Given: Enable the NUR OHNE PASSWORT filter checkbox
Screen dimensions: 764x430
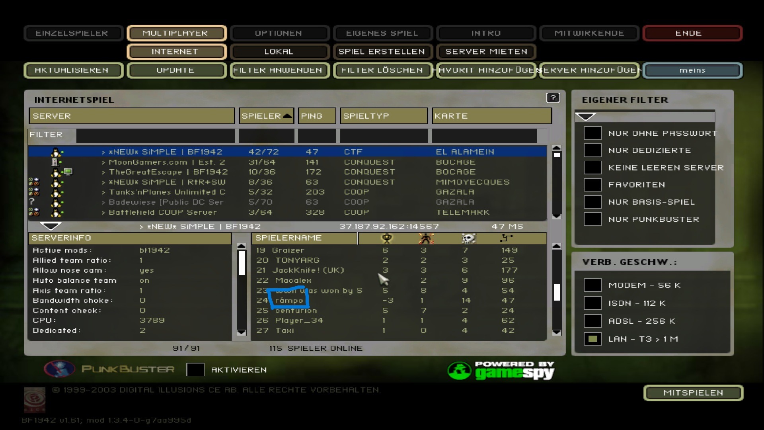Looking at the screenshot, I should click(592, 133).
